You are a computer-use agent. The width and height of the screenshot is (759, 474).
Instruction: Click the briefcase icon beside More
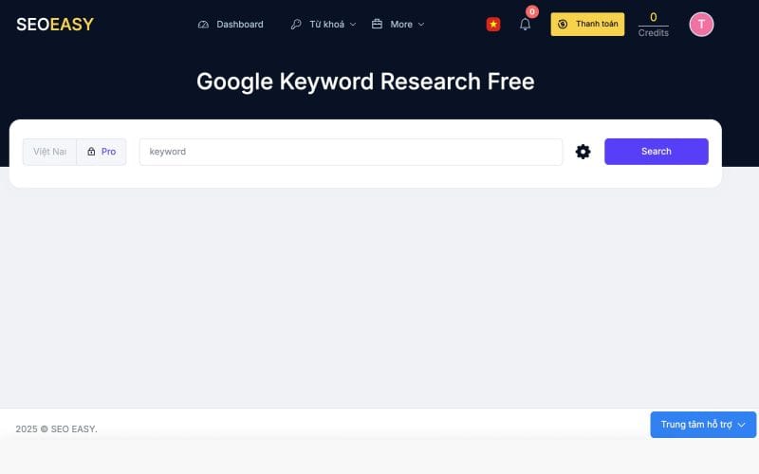377,24
